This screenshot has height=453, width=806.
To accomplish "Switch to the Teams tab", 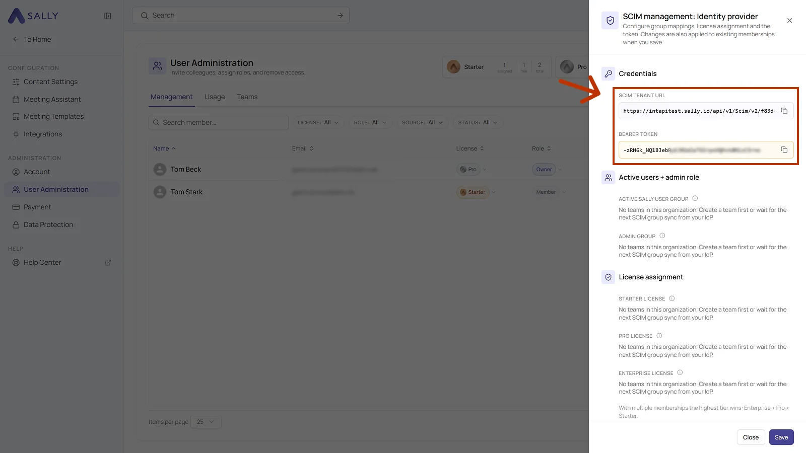I will point(247,97).
